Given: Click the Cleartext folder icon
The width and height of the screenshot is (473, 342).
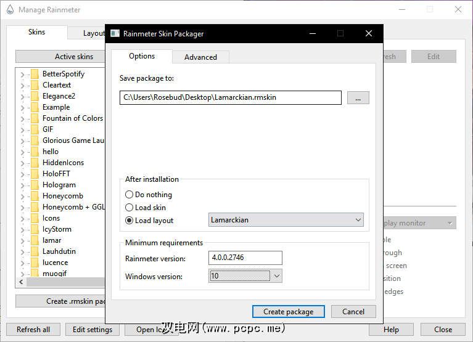Looking at the screenshot, I should [35, 85].
